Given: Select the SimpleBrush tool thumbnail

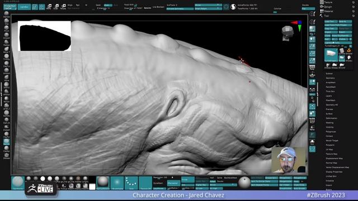Looking at the screenshot, I should point(348,51).
